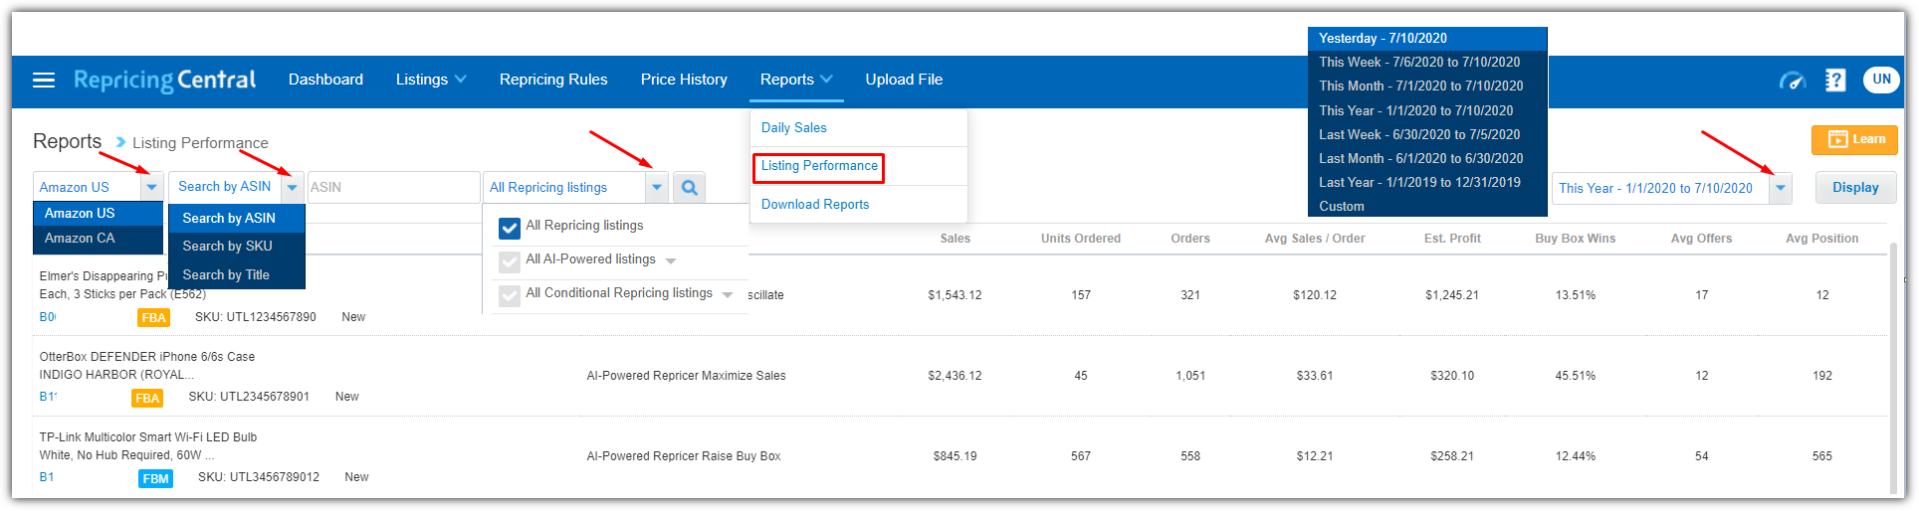Toggle All AI-Powered listings checkbox
The height and width of the screenshot is (511, 1919).
pyautogui.click(x=510, y=261)
